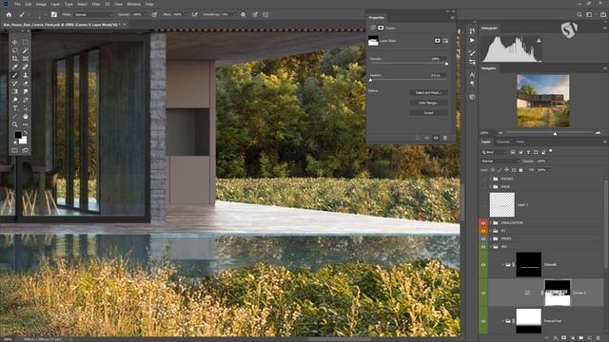
Task: Open the Properties panel flyout menu
Action: coord(453,17)
